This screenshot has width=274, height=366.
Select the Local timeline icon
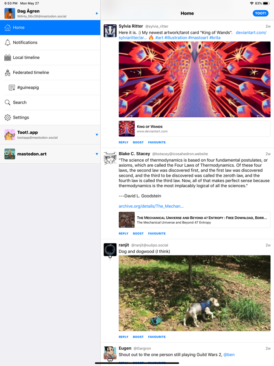(8, 58)
